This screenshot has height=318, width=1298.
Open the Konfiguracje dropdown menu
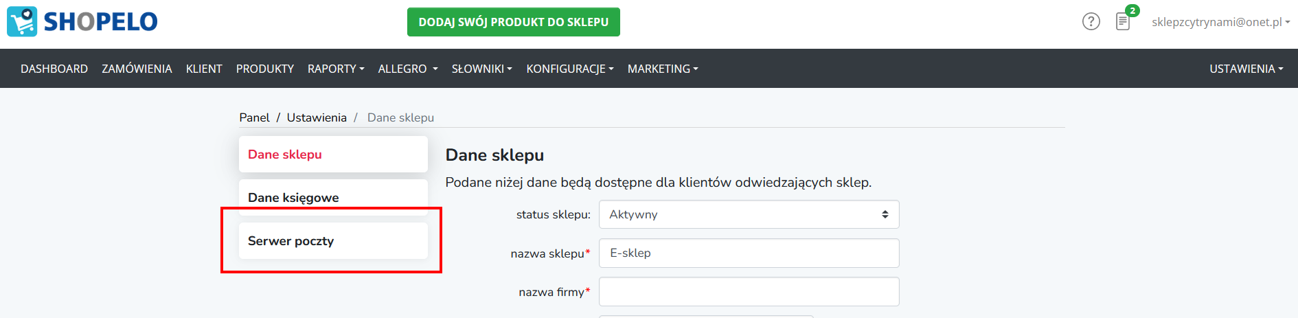tap(570, 69)
